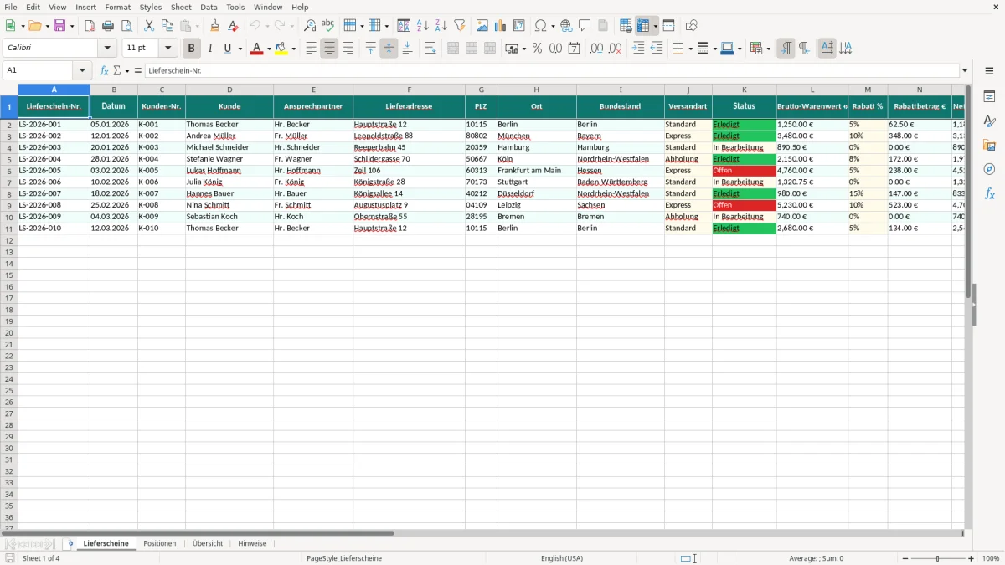Click the 100% zoom level
Screen dimensions: 1005x565
[x=991, y=558]
